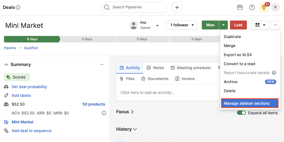The height and width of the screenshot is (142, 284).
Task: Mark the deal as Lost
Action: [238, 25]
